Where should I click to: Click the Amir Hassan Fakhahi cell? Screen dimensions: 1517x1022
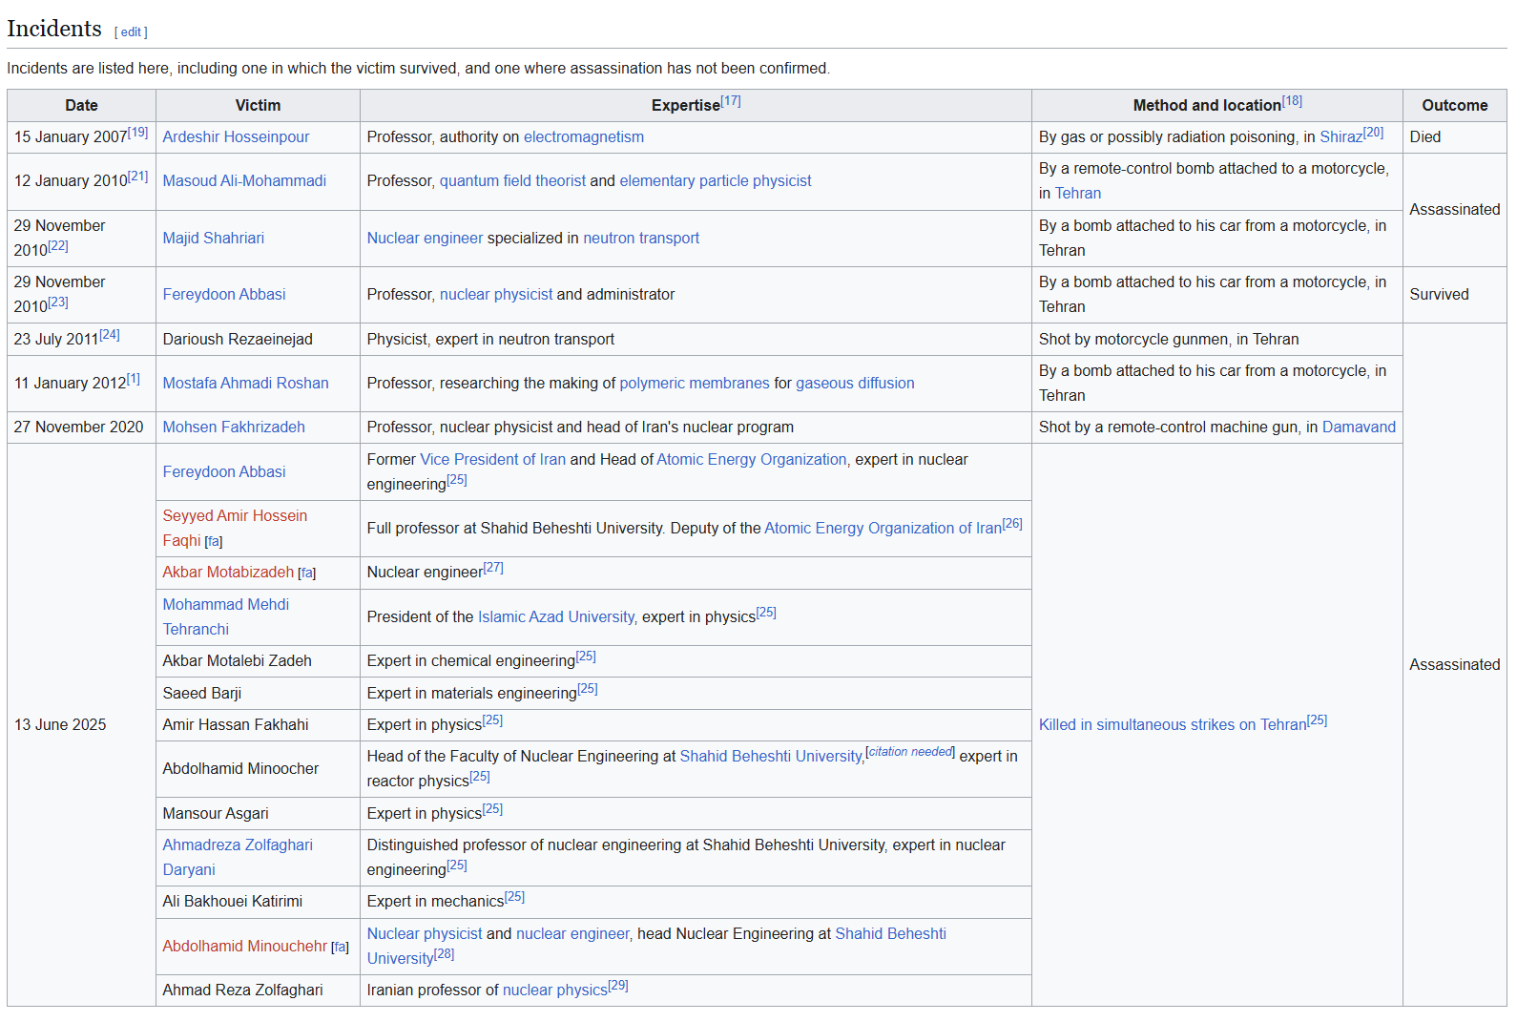point(258,725)
